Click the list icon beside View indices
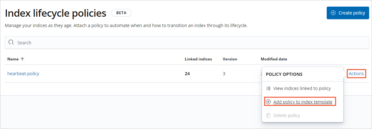Viewport: 372px width, 129px height. (268, 88)
